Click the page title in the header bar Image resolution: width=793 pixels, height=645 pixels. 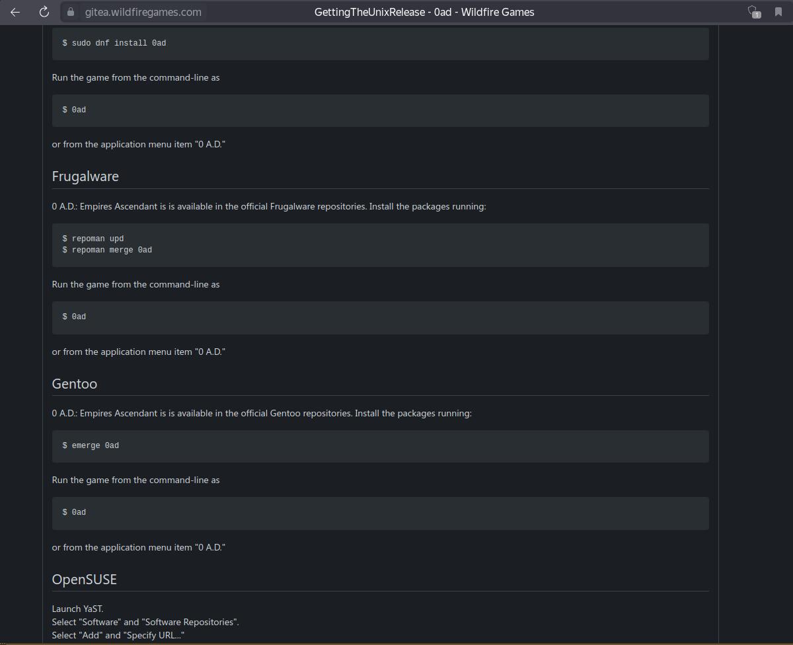pos(424,12)
